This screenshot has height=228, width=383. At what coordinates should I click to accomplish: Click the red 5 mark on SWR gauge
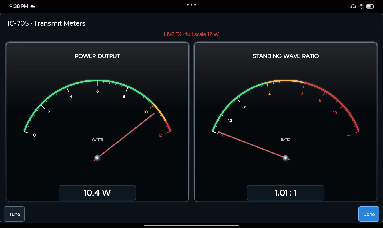[320, 101]
